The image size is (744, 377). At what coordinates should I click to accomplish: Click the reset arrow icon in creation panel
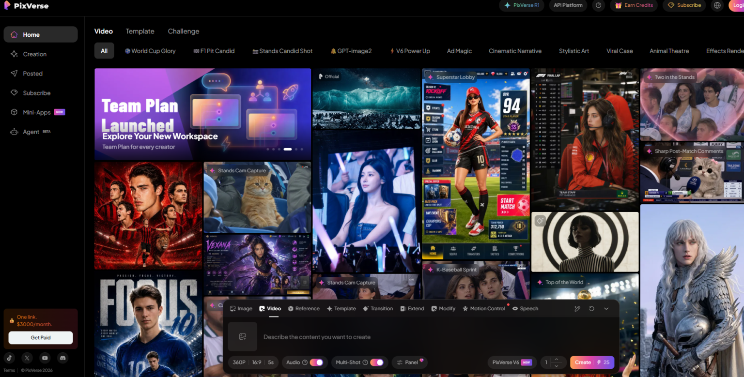click(591, 308)
